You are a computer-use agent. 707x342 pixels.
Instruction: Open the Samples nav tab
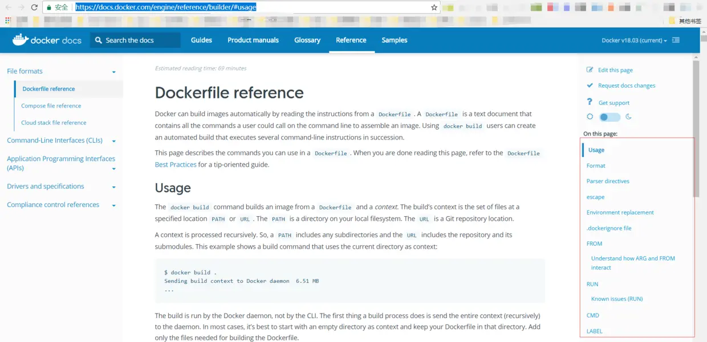coord(395,40)
